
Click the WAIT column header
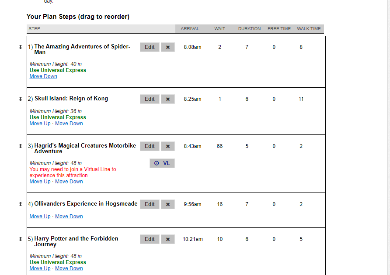[x=219, y=29]
